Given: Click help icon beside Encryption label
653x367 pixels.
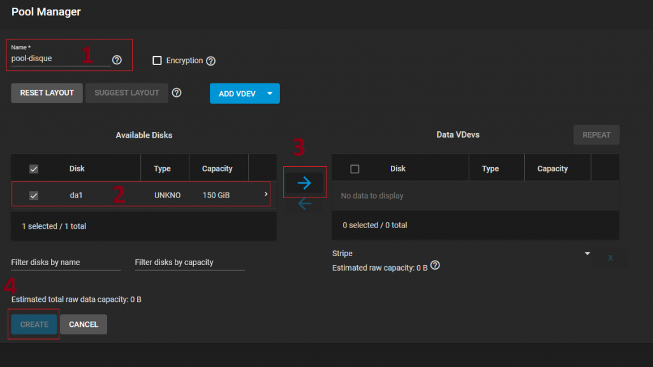Looking at the screenshot, I should click(x=211, y=61).
